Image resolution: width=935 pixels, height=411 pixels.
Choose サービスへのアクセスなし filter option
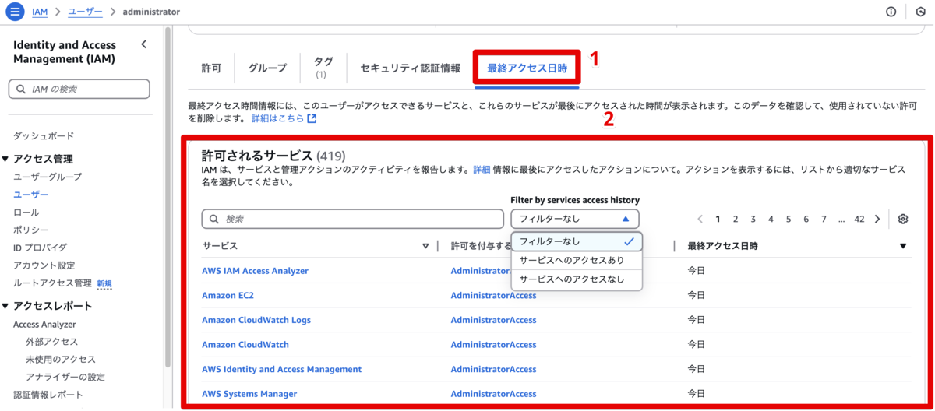tap(577, 279)
